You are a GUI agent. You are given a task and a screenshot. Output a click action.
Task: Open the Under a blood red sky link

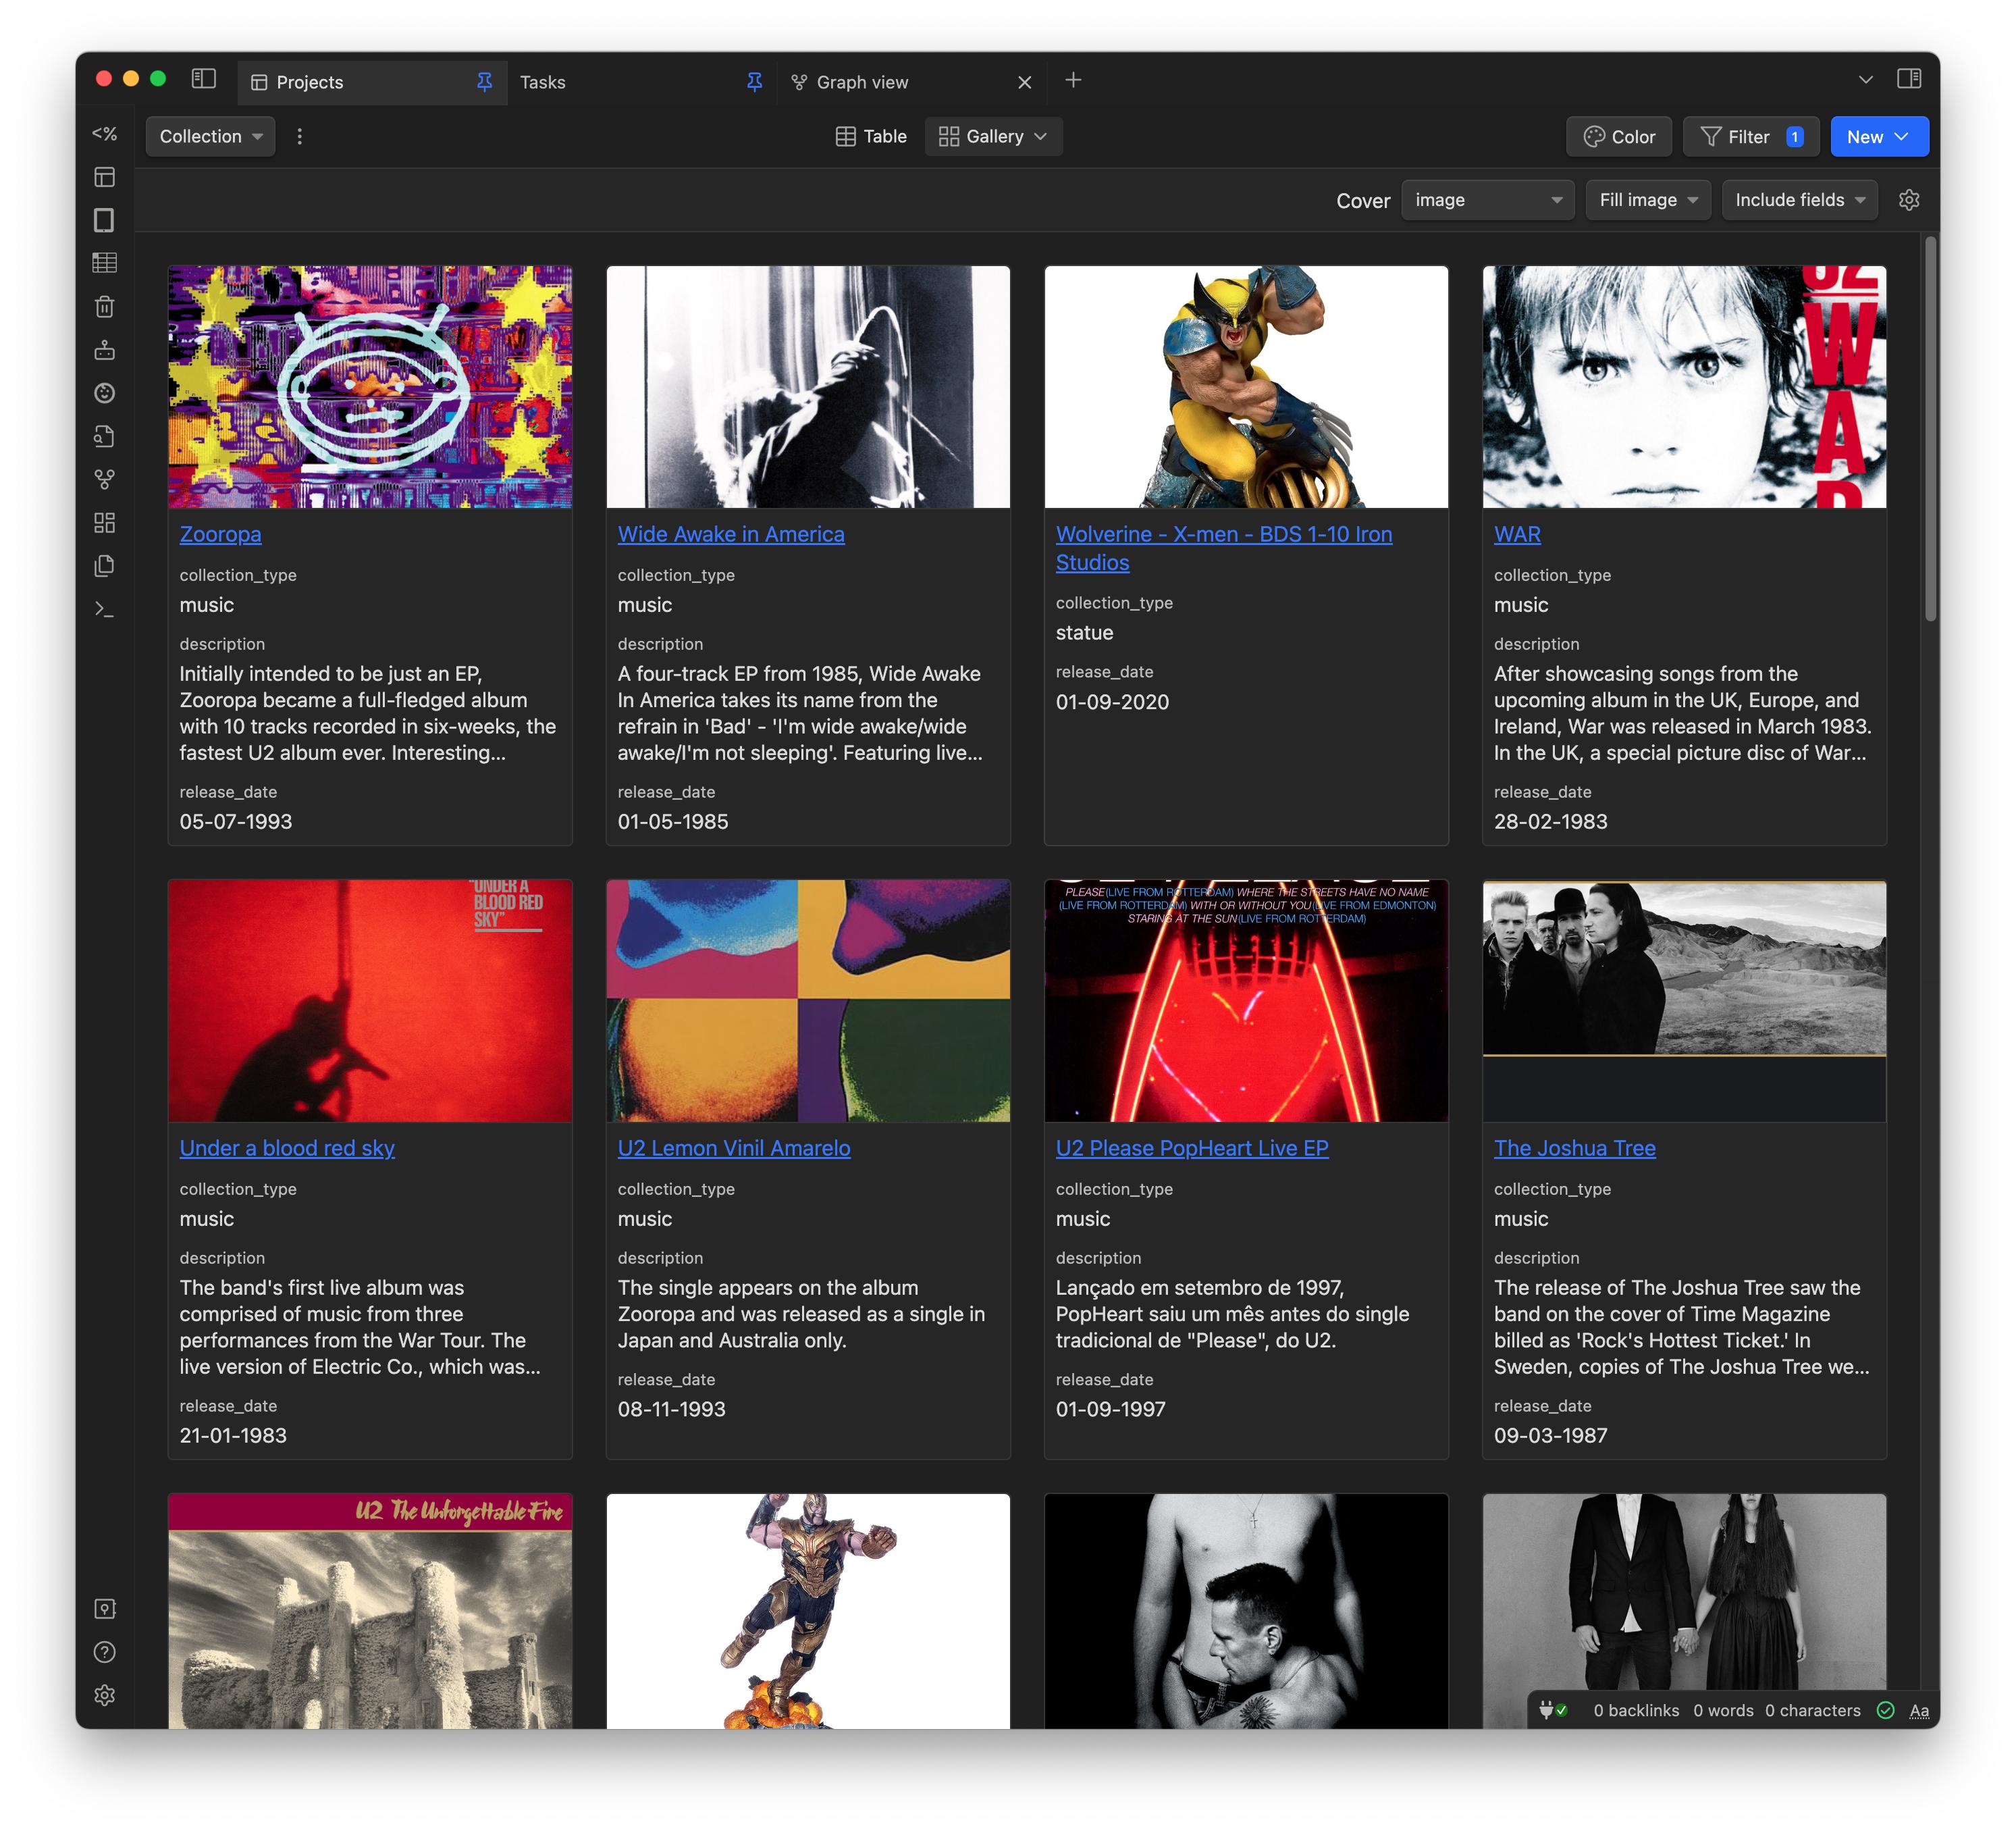click(x=287, y=1148)
